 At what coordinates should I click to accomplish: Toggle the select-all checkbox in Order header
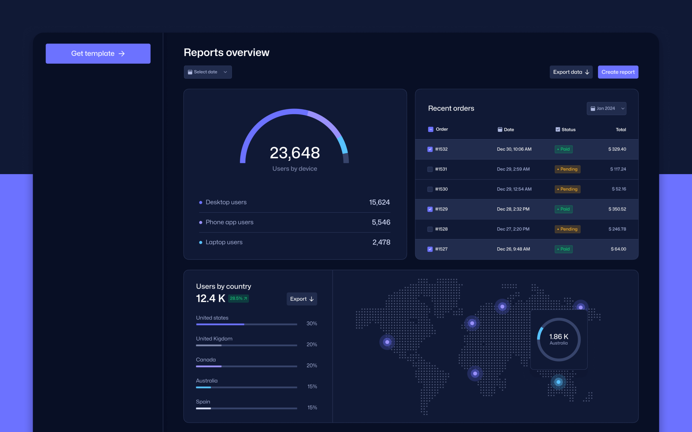point(430,129)
